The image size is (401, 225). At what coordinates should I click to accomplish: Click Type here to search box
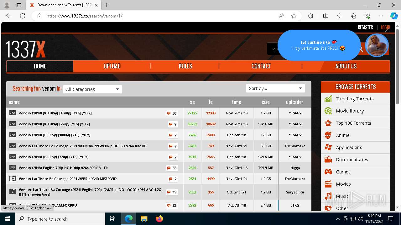[x=60, y=219]
